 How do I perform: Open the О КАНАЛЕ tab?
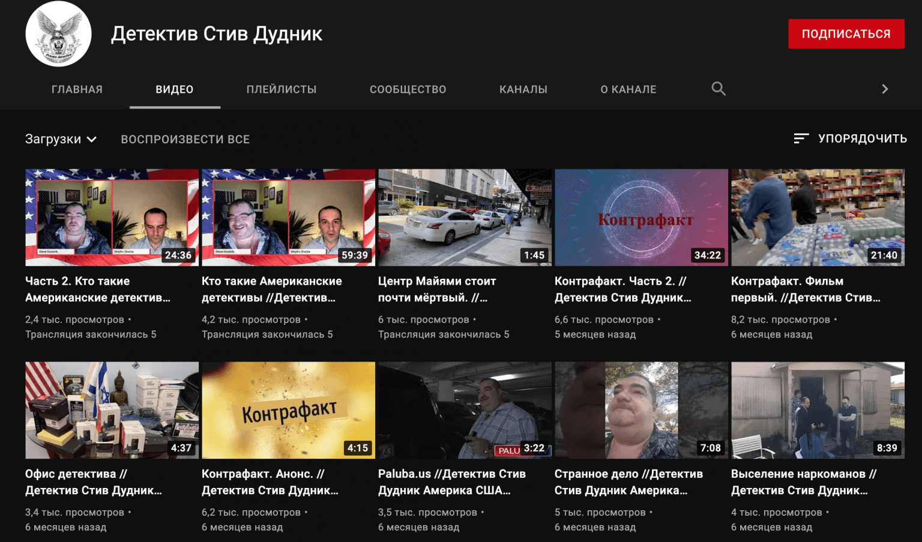pyautogui.click(x=628, y=89)
